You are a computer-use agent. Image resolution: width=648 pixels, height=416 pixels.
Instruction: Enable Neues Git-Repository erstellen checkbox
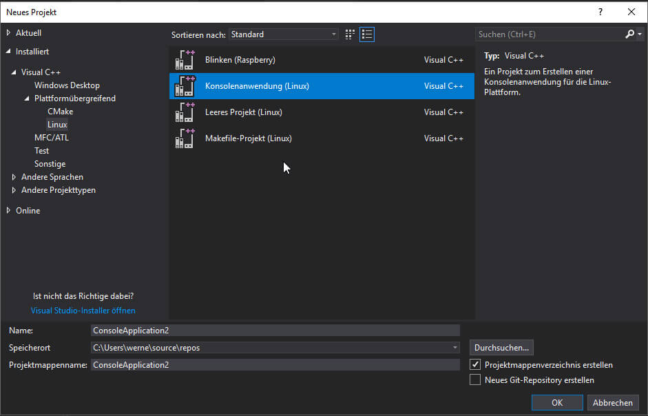click(x=474, y=380)
